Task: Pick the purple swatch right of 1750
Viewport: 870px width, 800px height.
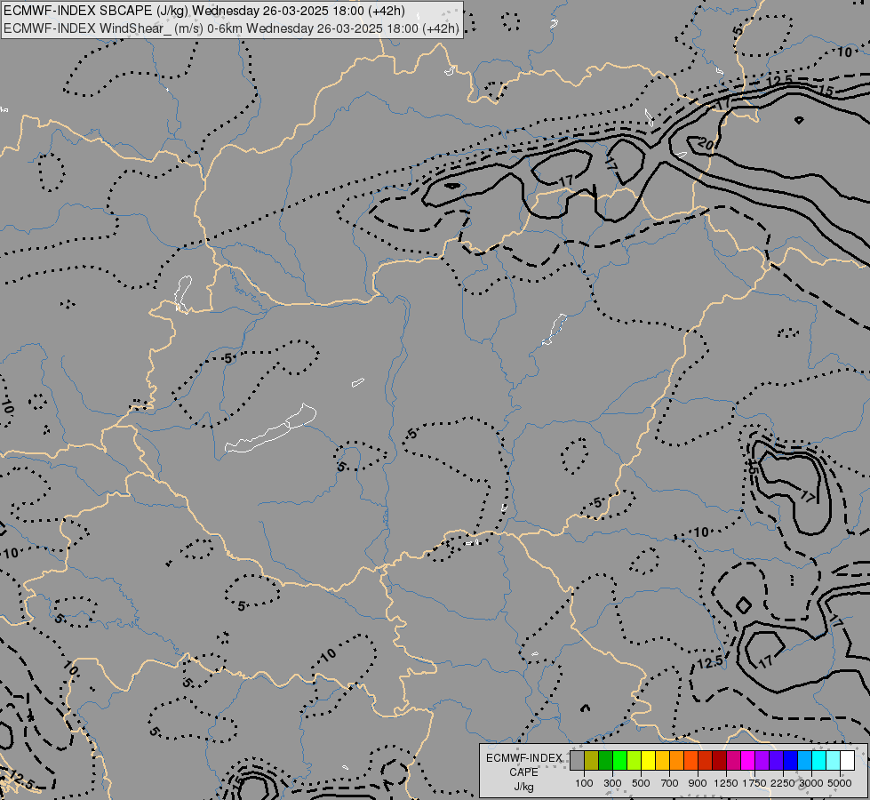Action: [762, 761]
